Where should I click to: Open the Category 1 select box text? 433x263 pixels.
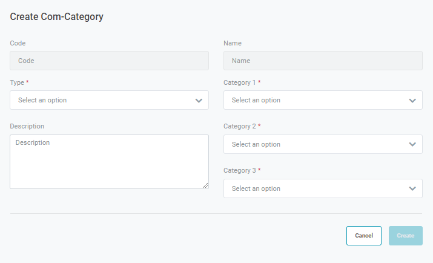pos(256,100)
